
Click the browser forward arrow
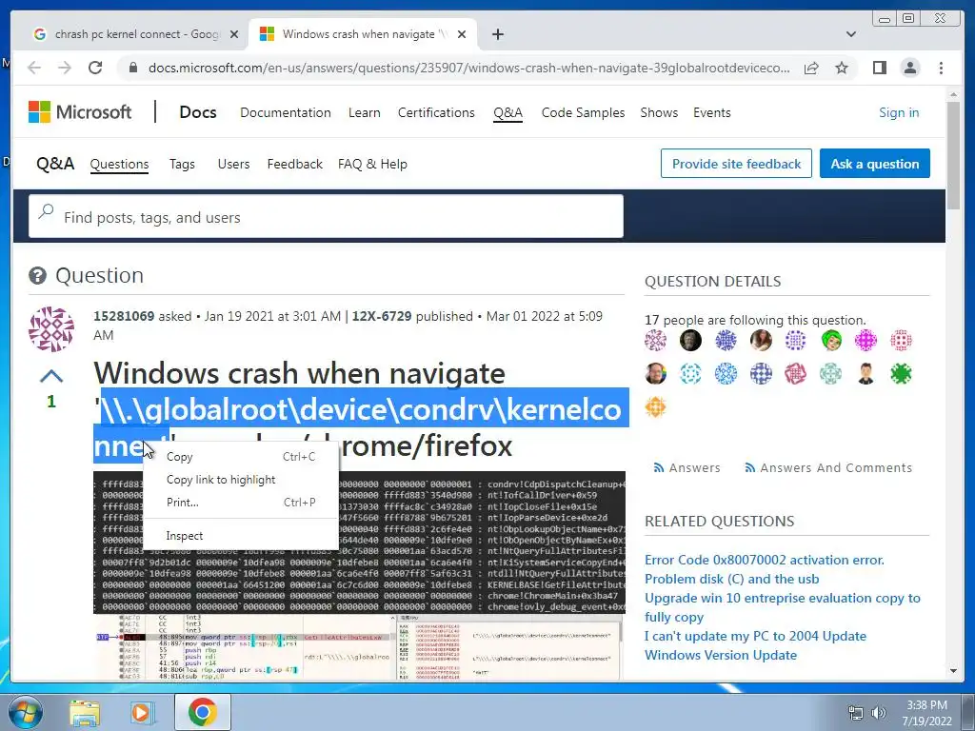tap(65, 68)
